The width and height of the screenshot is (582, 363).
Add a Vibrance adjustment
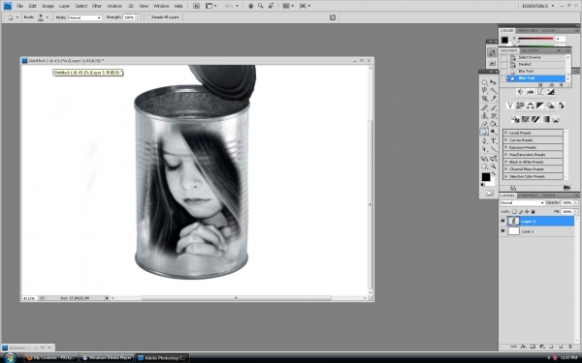coord(510,106)
